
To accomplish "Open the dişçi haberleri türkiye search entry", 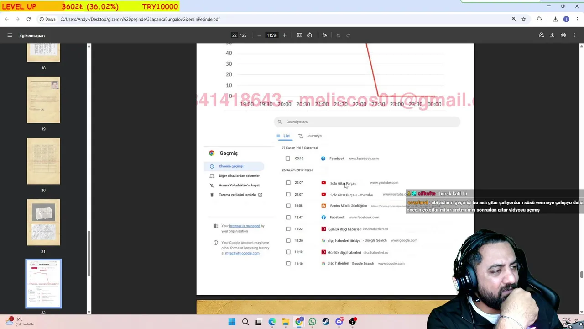I will [x=344, y=240].
